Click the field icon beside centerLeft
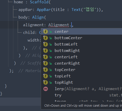 (45, 57)
